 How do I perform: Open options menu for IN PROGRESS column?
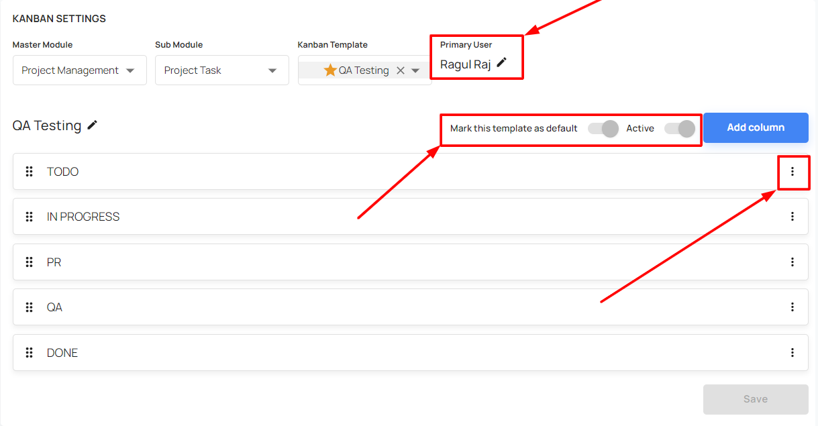coord(793,217)
